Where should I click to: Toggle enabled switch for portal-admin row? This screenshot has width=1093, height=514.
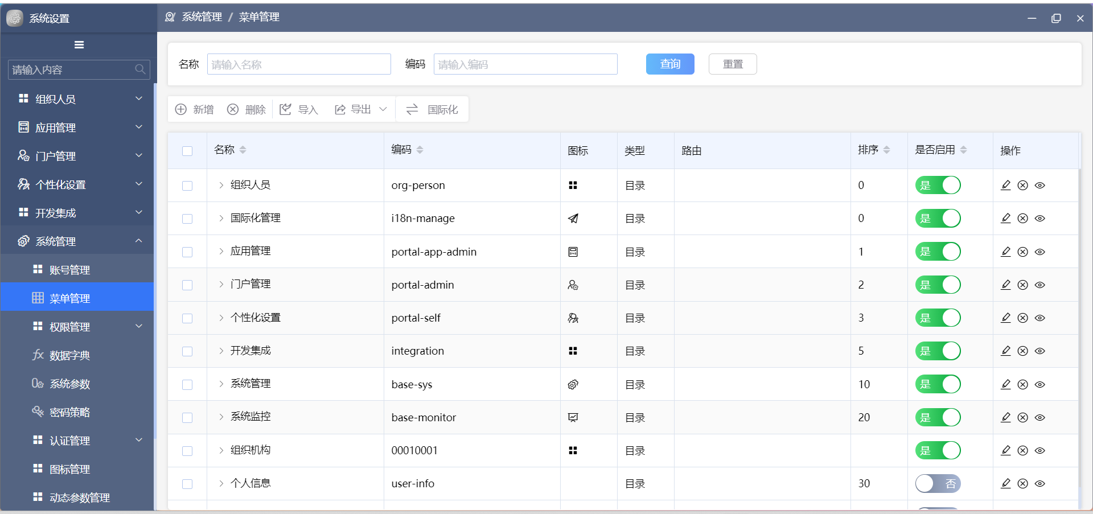(938, 285)
